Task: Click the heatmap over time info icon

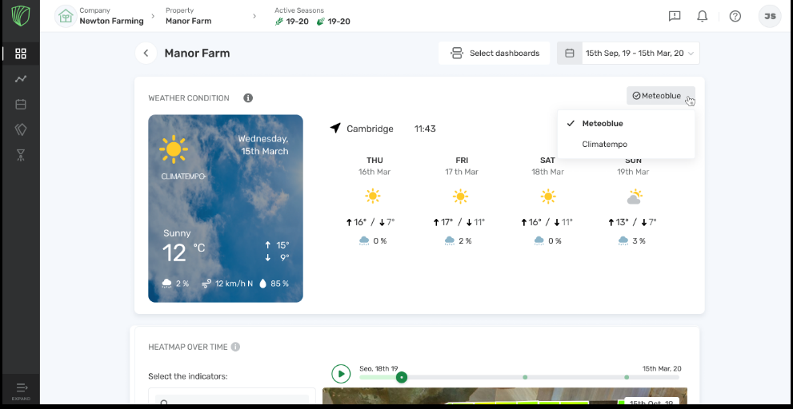Action: 235,347
